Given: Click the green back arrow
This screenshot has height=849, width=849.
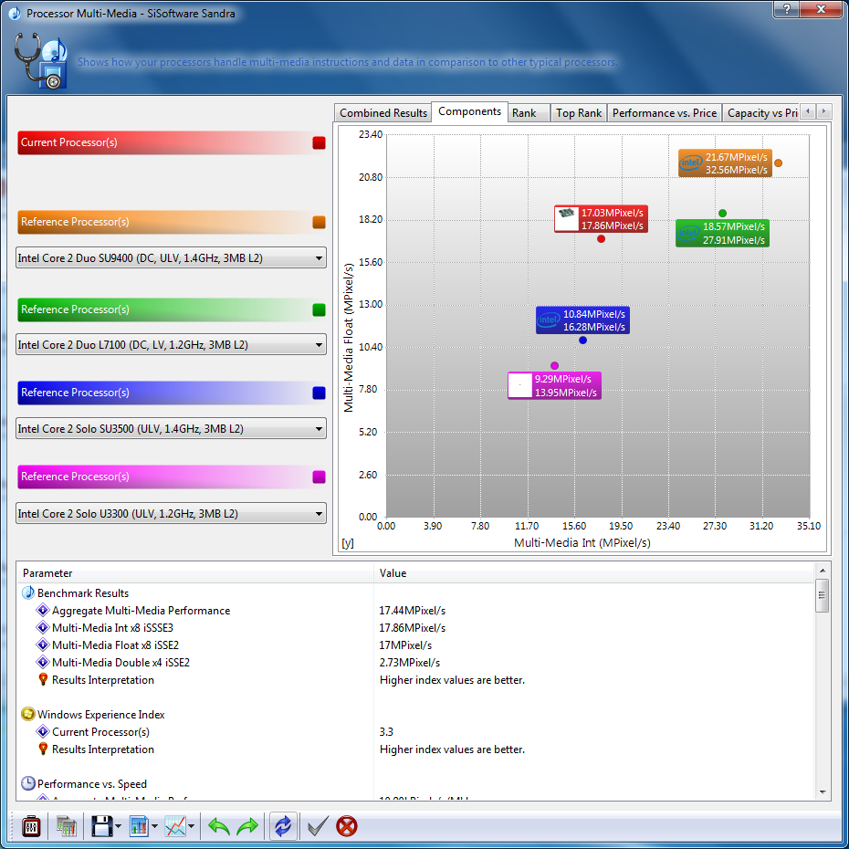Looking at the screenshot, I should pyautogui.click(x=219, y=826).
